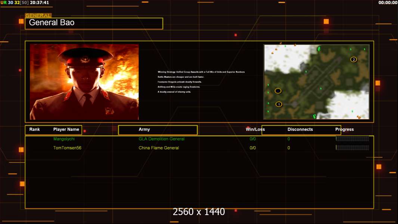This screenshot has width=398, height=224.
Task: Click the General Bao title field
Action: coord(94,23)
